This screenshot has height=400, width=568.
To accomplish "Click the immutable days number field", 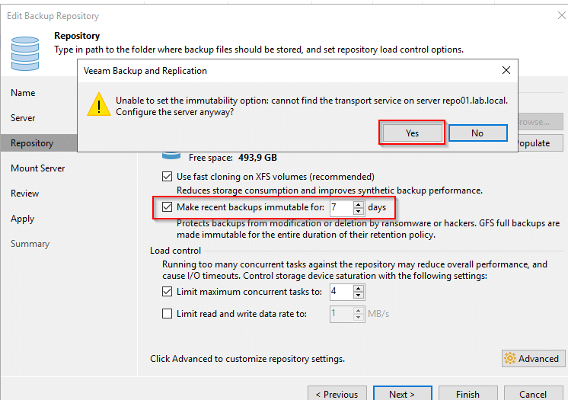I will [341, 207].
